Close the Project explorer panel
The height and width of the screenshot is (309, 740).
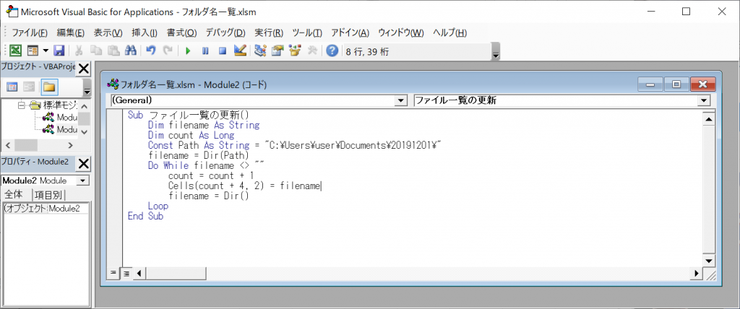click(83, 69)
